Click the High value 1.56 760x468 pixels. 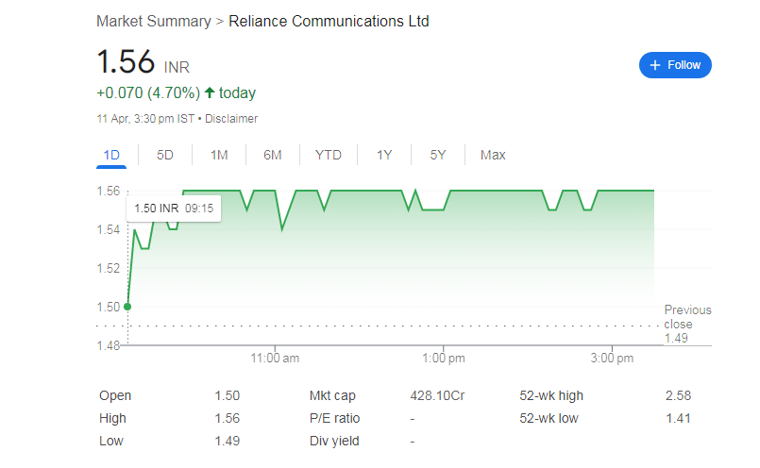(228, 419)
